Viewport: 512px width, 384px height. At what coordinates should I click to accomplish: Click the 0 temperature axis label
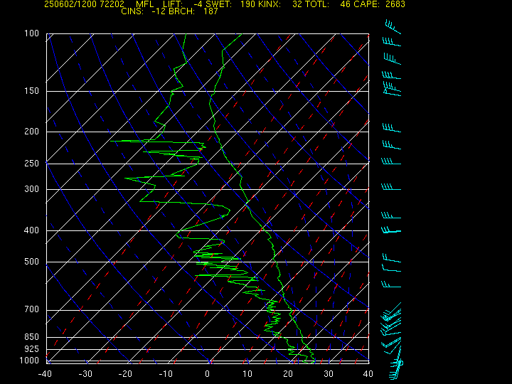(x=208, y=374)
